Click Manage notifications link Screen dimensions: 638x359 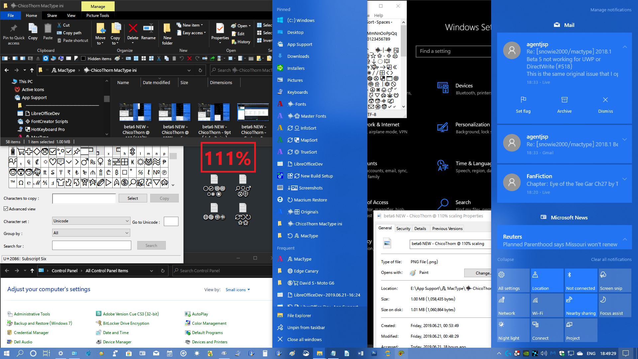pos(611,10)
